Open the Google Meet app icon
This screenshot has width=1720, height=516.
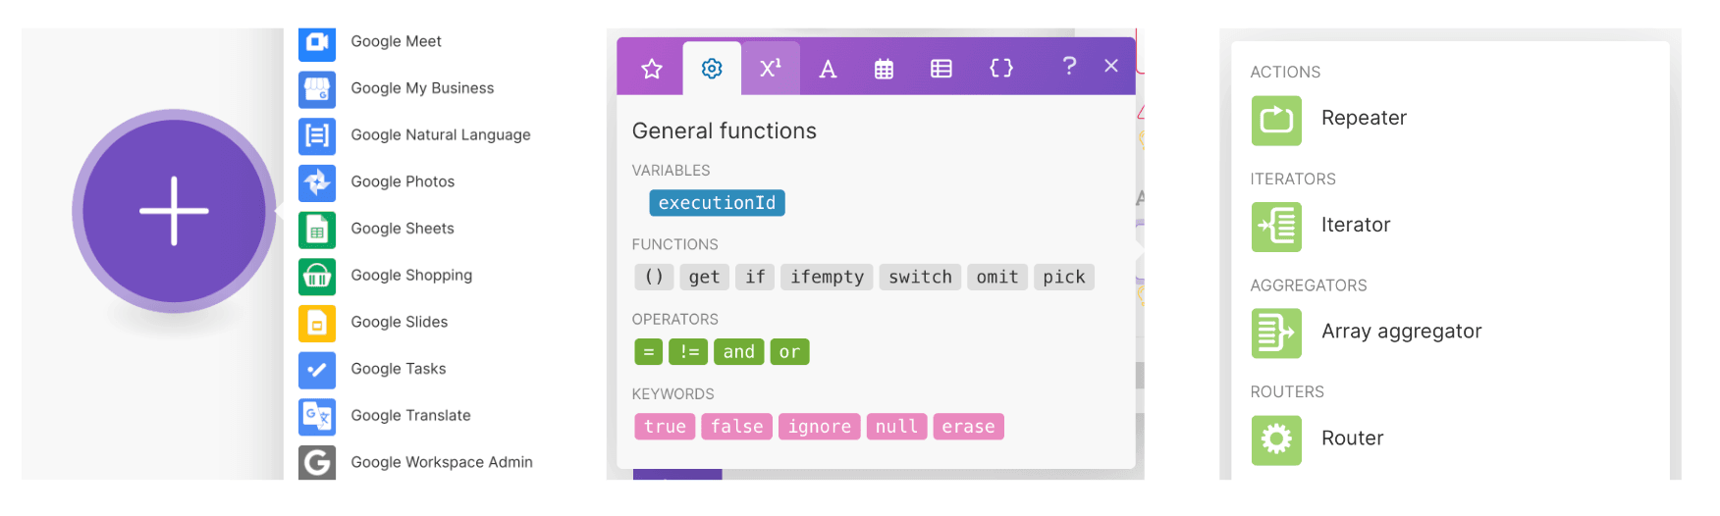point(317,41)
